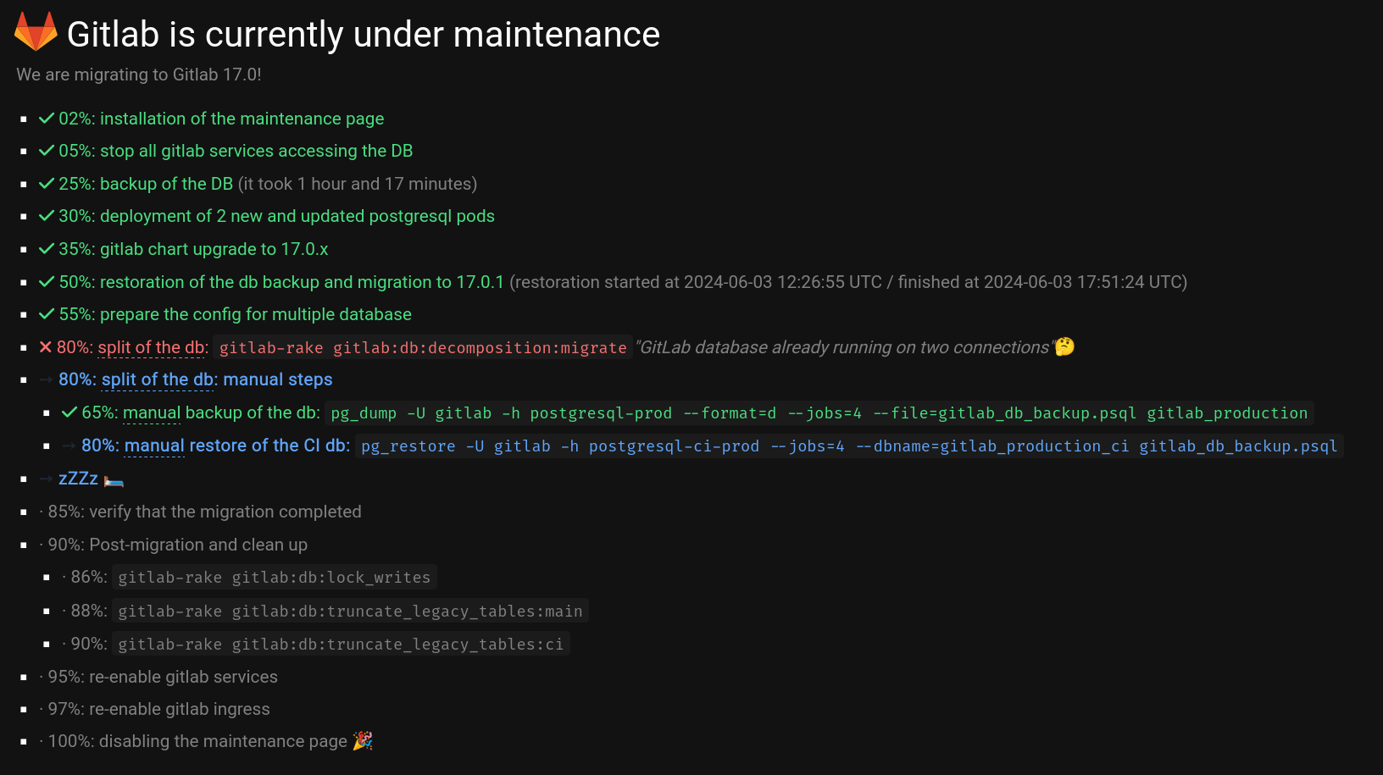This screenshot has height=775, width=1383.
Task: Click the '80%: split of the db: manual steps' text
Action: click(x=195, y=379)
